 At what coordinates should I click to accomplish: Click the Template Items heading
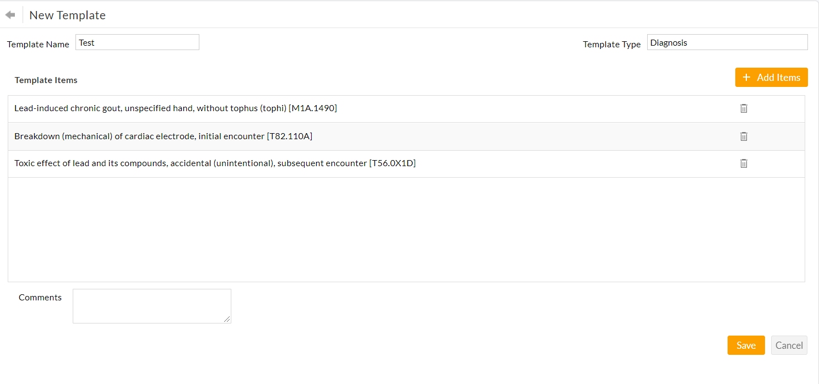pyautogui.click(x=46, y=80)
